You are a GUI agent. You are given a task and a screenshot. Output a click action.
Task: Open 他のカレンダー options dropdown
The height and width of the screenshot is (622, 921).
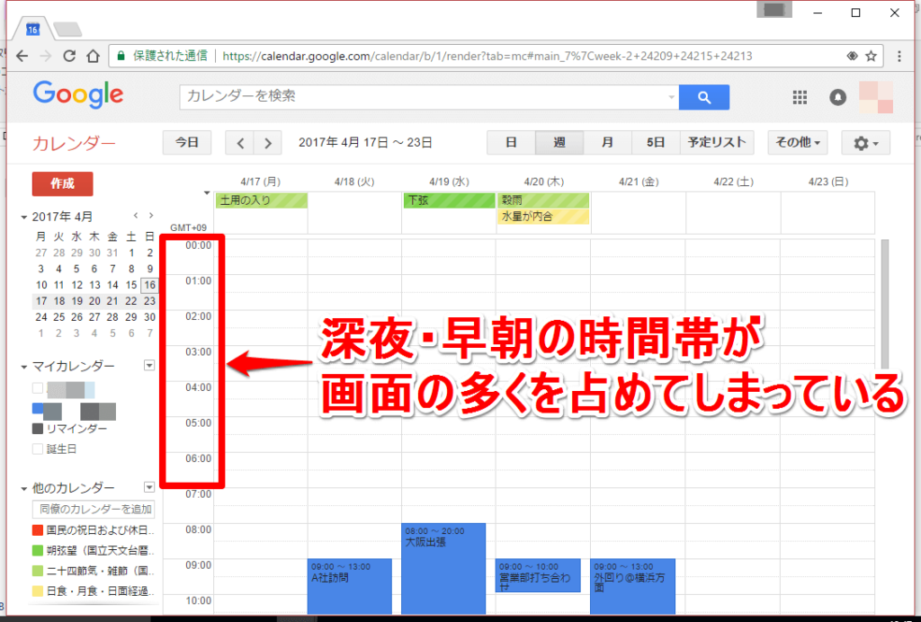[x=149, y=487]
